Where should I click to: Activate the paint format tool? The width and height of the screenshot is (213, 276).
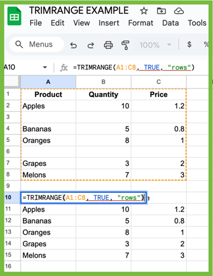point(125,45)
